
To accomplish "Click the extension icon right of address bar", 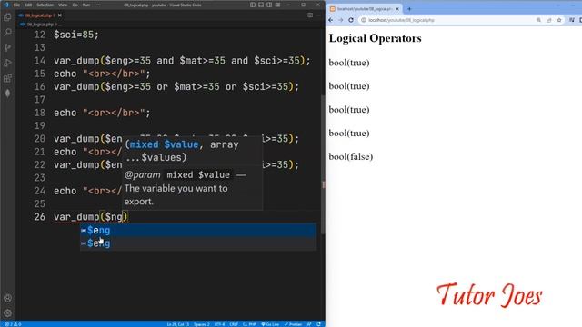I will [572, 20].
